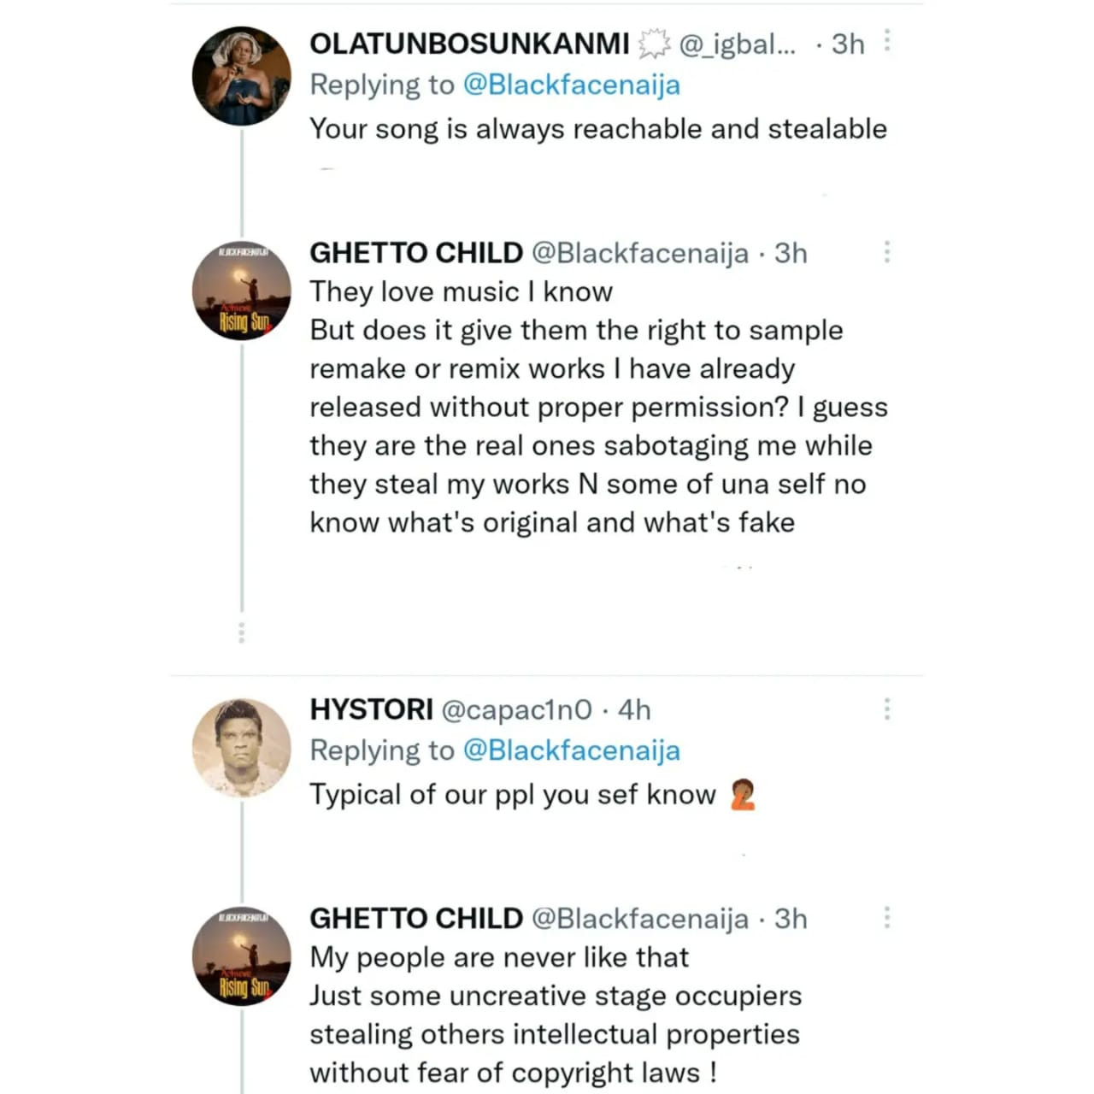
Task: Click the @capac1n0 username handle
Action: pyautogui.click(x=516, y=709)
